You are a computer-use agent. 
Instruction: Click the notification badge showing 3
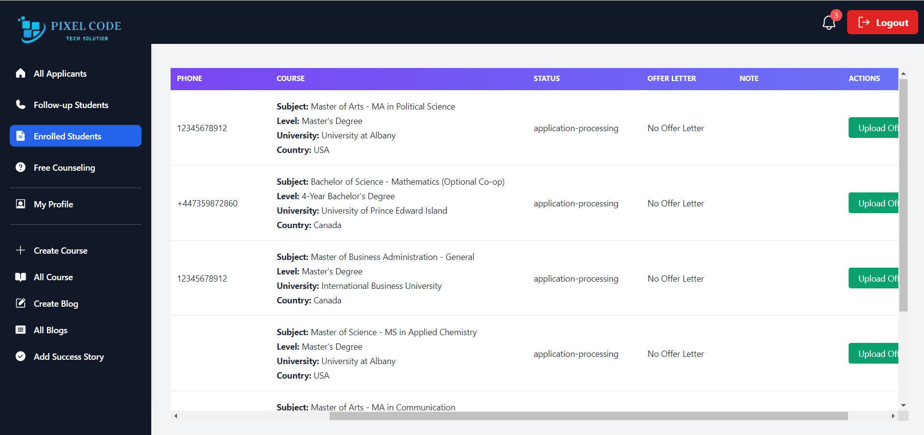coord(836,15)
